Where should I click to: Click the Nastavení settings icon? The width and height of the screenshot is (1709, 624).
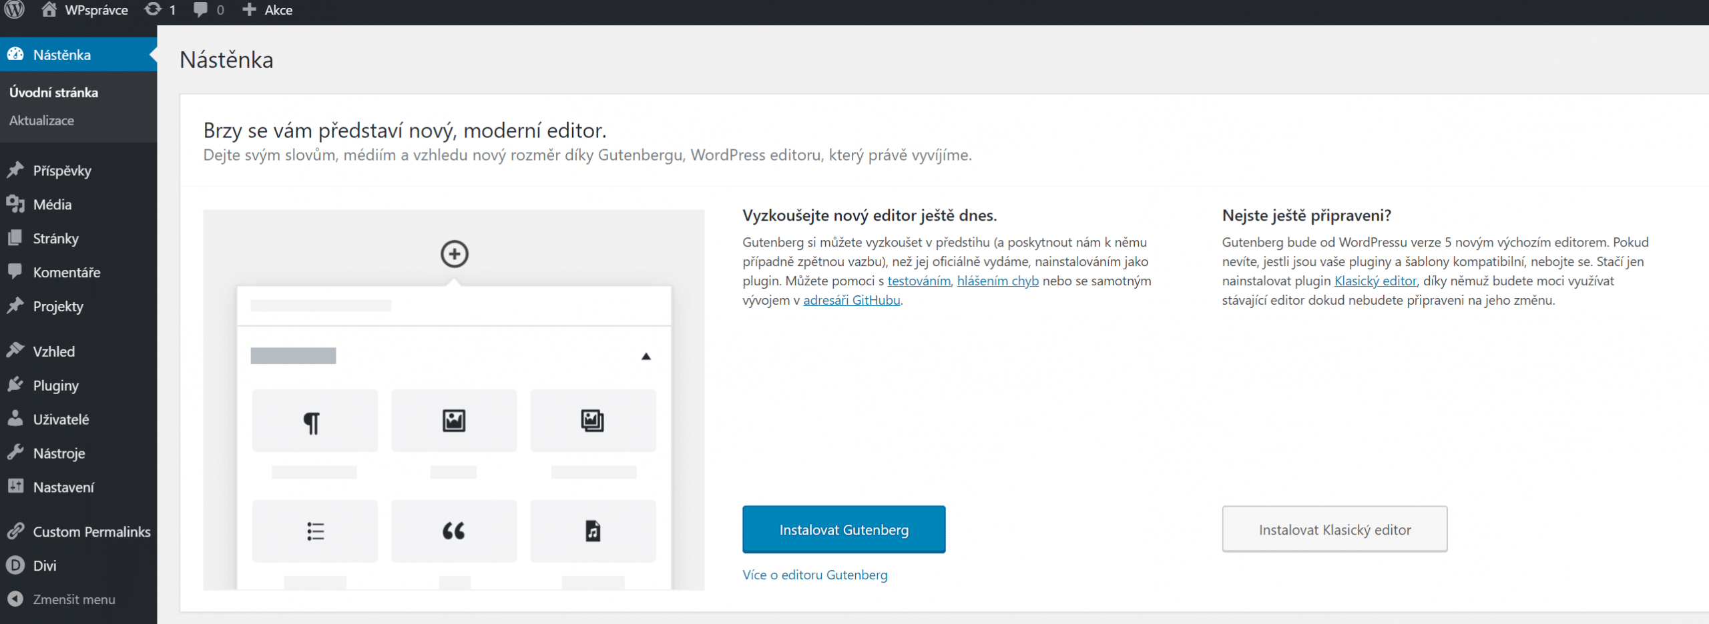point(15,487)
